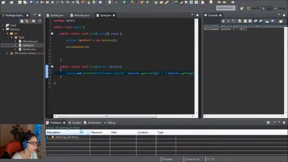Toggle Mark Occurrences highlighter icon
This screenshot has width=288, height=162.
pos(181,2)
